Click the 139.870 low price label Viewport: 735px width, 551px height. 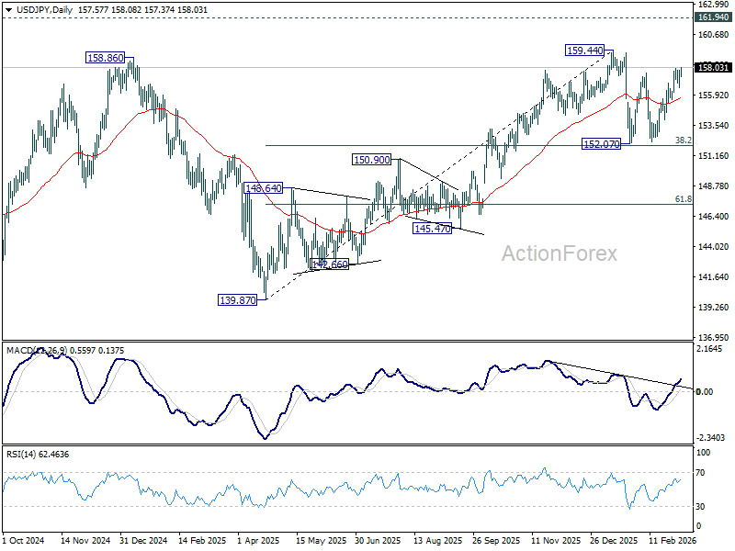[x=238, y=300]
